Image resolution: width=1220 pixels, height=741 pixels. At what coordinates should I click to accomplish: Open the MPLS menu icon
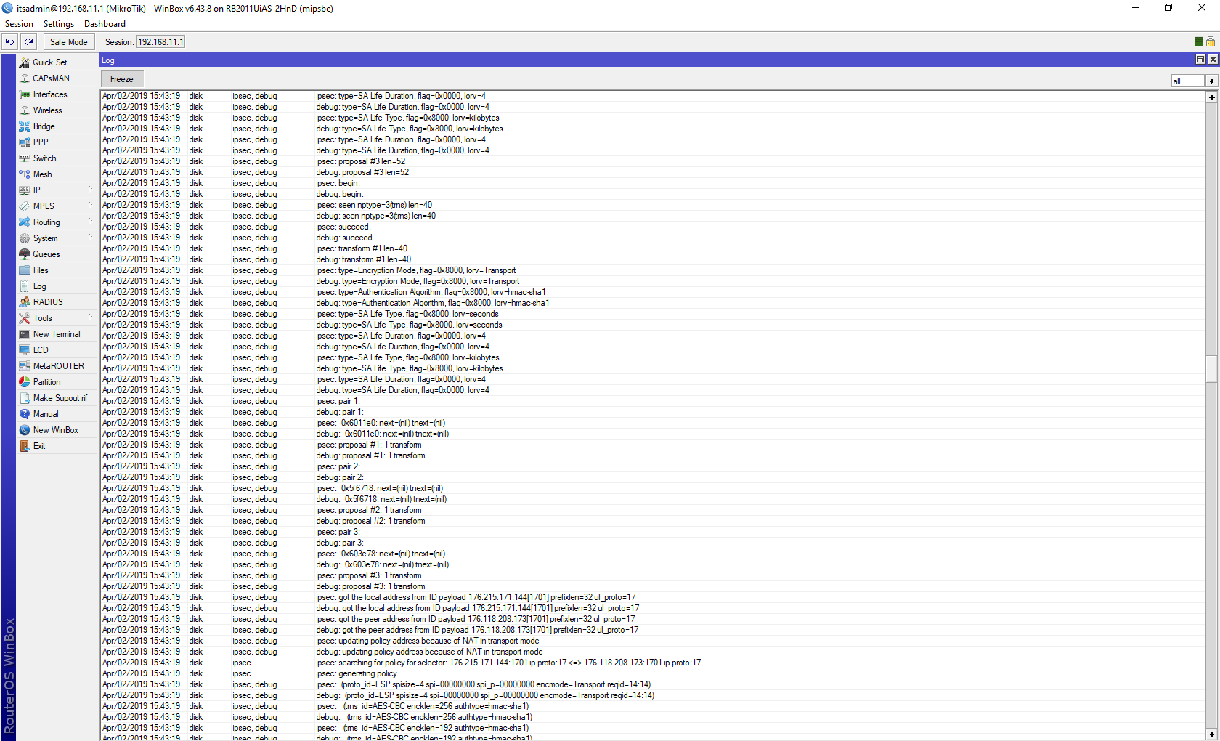(25, 206)
